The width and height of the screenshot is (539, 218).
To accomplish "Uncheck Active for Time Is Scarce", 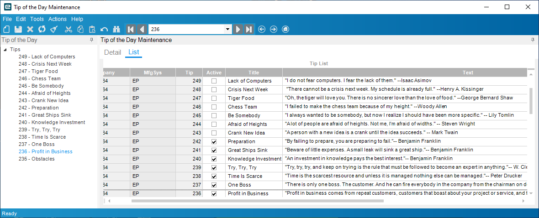I will [x=214, y=176].
